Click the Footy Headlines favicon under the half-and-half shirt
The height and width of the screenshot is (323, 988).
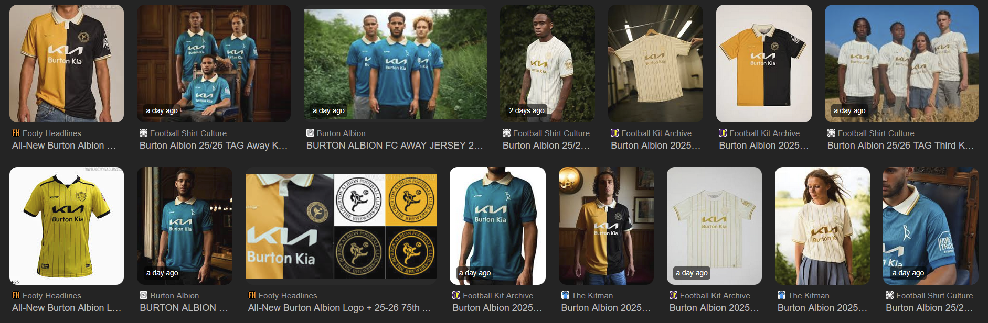16,133
